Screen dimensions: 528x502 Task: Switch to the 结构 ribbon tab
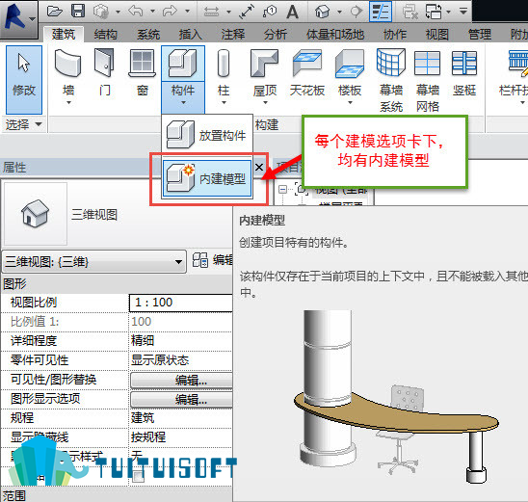[x=105, y=35]
